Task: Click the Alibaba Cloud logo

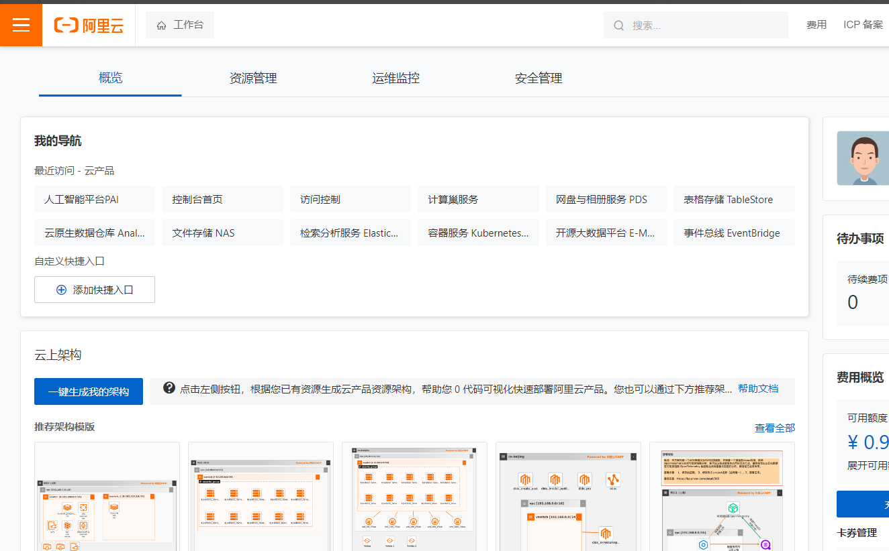Action: [x=89, y=25]
